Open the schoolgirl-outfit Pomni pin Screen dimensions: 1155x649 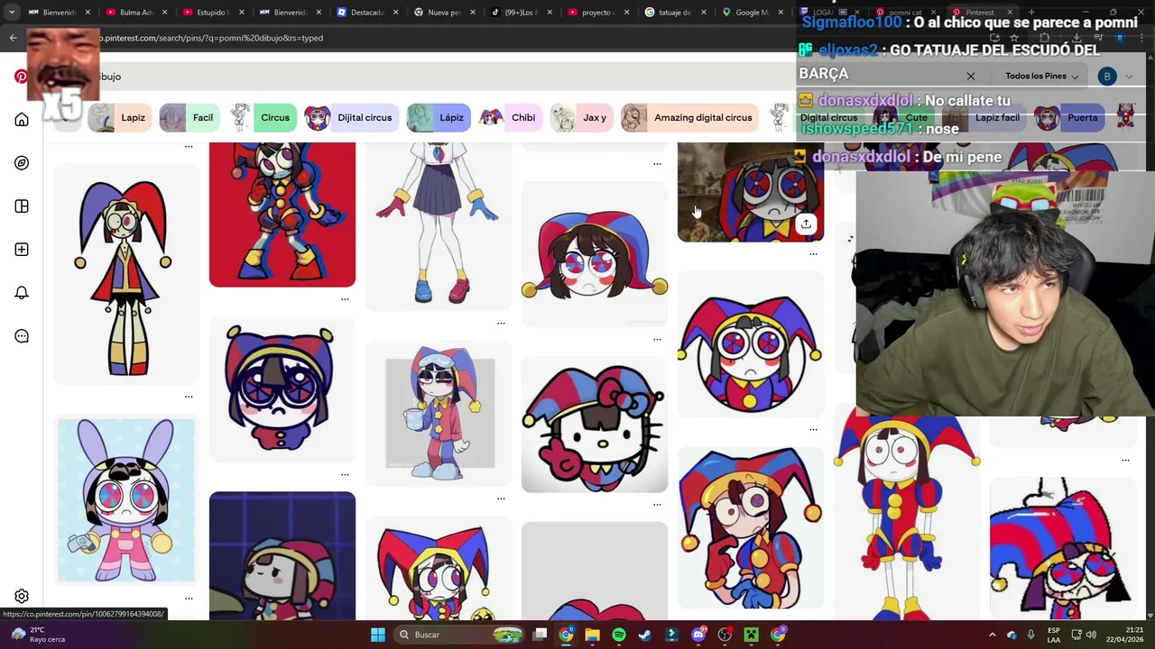click(x=439, y=225)
